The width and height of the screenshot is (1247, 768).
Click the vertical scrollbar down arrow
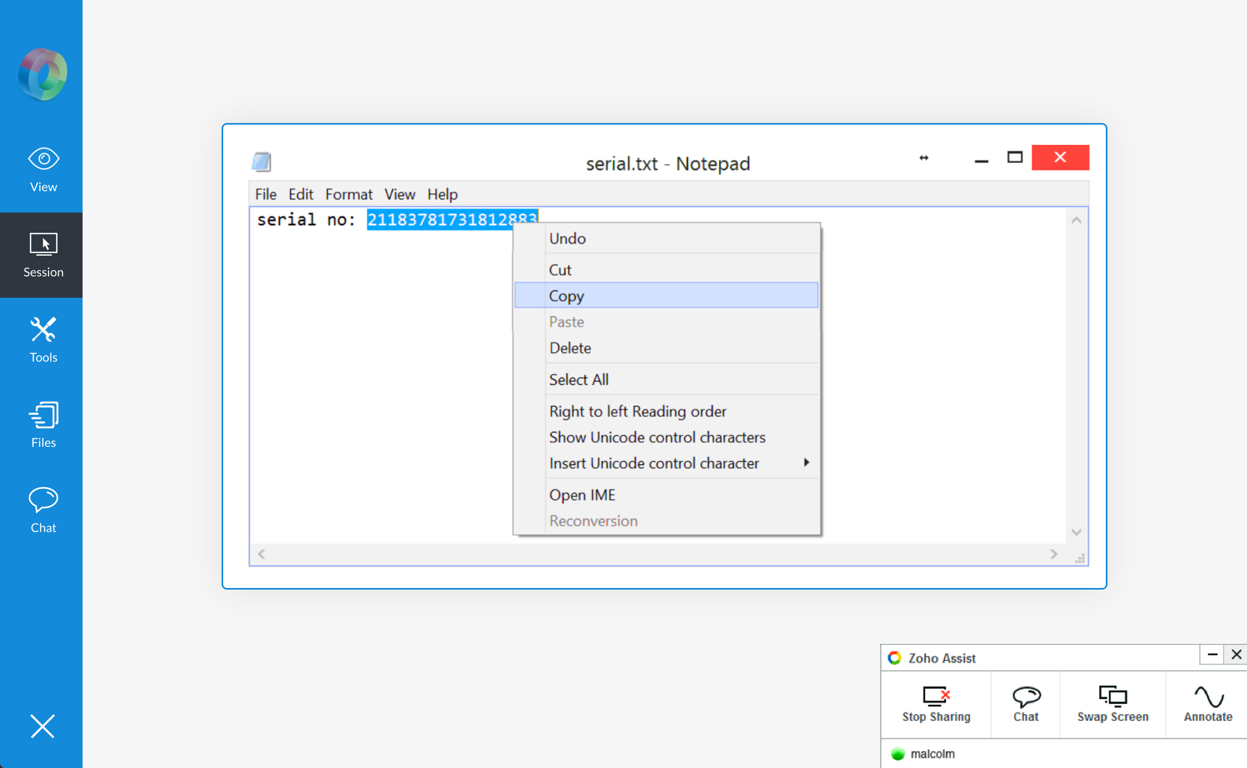[x=1076, y=532]
